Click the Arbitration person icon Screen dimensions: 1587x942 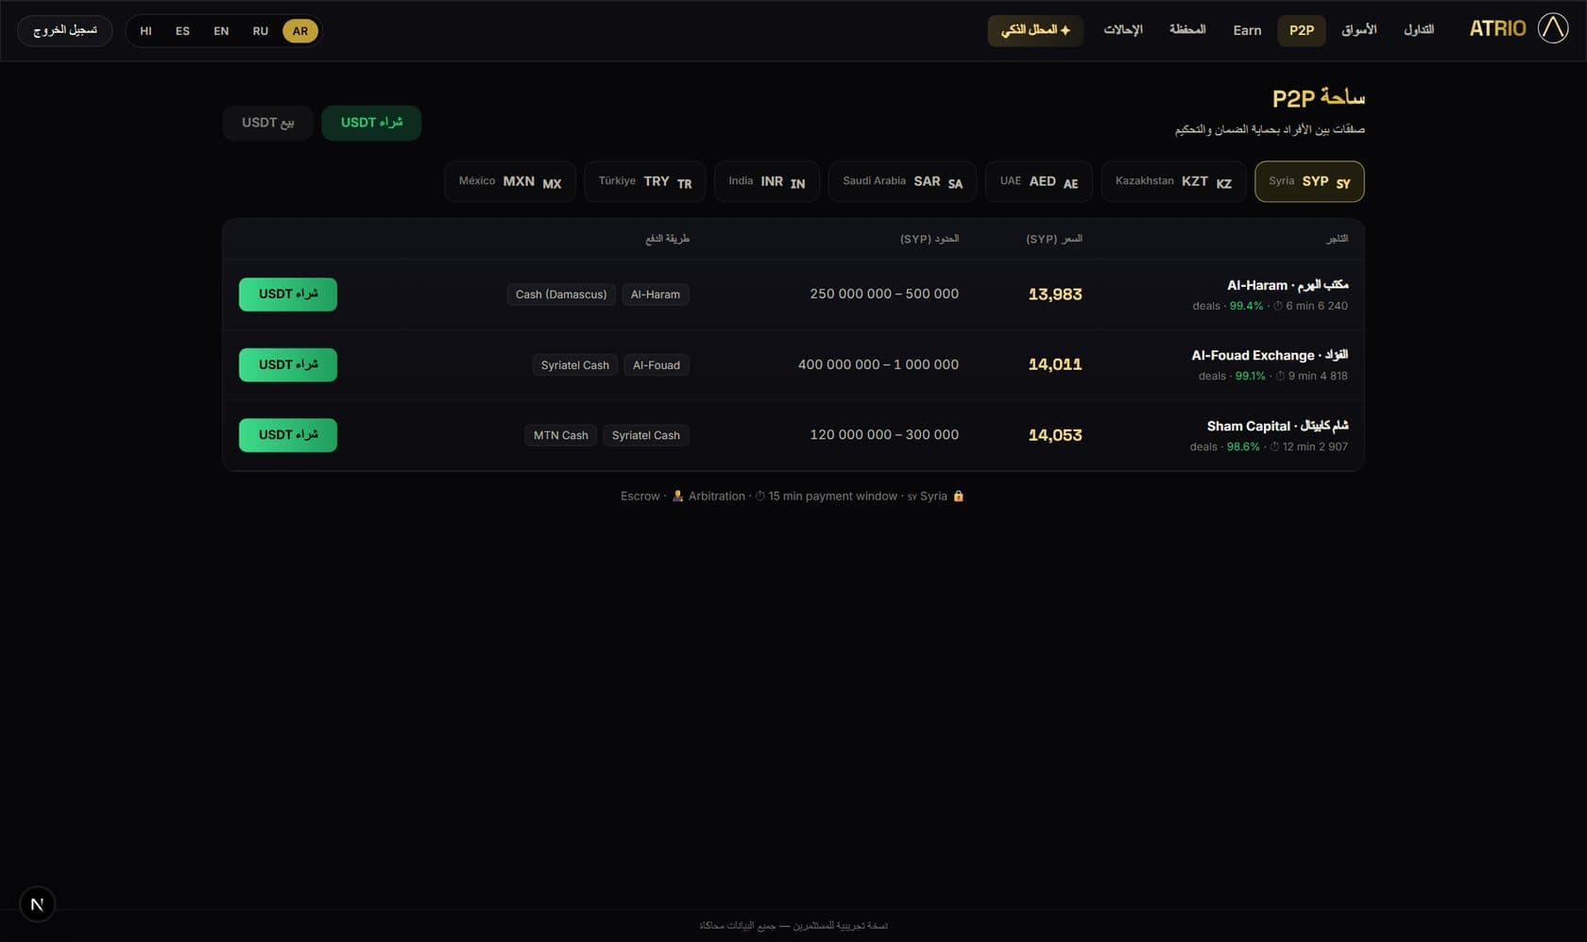[x=677, y=496]
